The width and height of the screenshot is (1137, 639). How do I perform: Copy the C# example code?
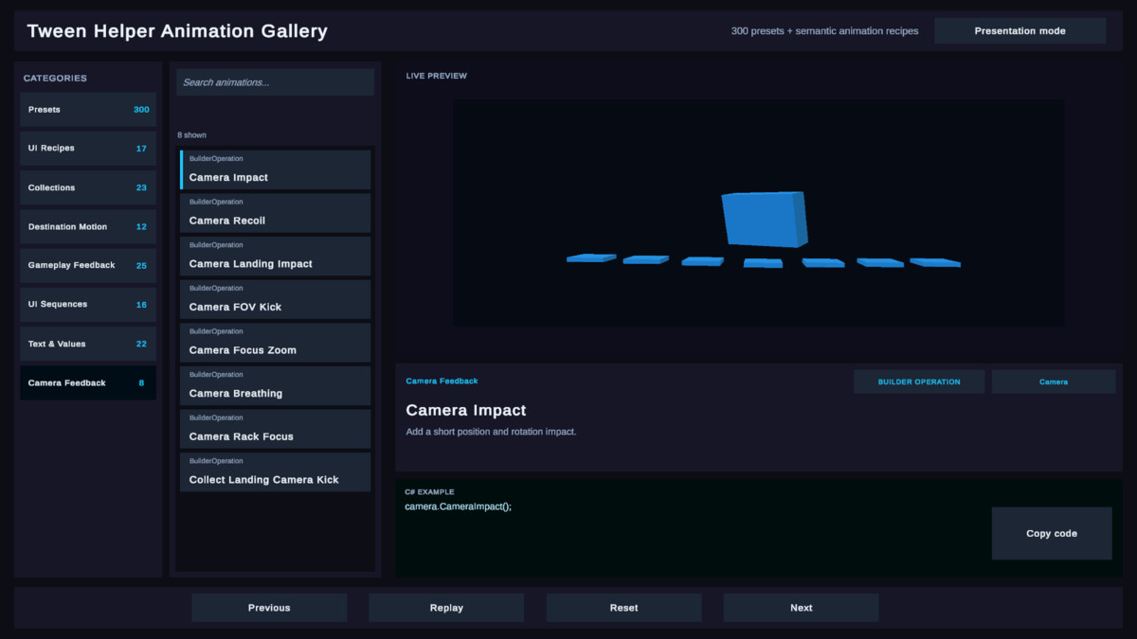click(1052, 533)
